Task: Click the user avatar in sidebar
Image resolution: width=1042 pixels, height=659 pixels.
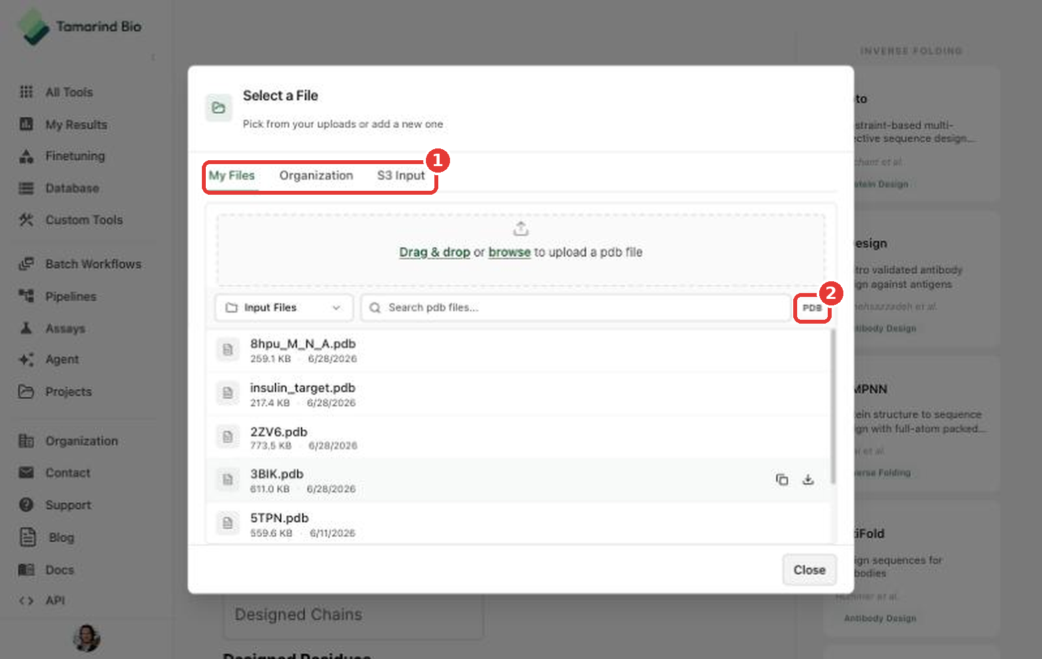Action: 87,638
